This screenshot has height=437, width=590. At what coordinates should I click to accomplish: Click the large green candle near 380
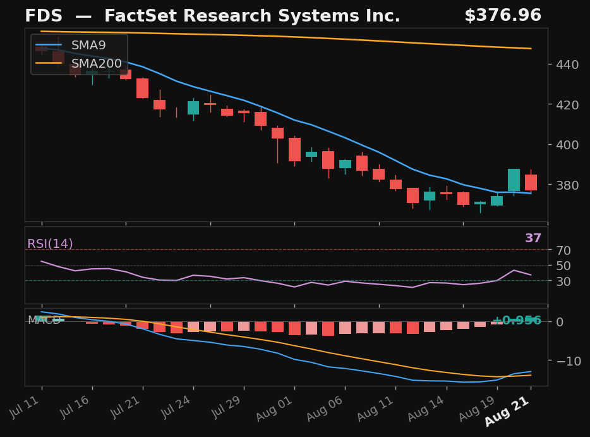pyautogui.click(x=514, y=180)
